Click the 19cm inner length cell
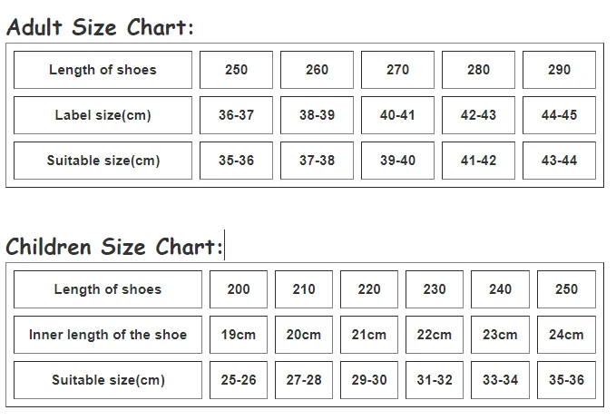 coord(239,335)
